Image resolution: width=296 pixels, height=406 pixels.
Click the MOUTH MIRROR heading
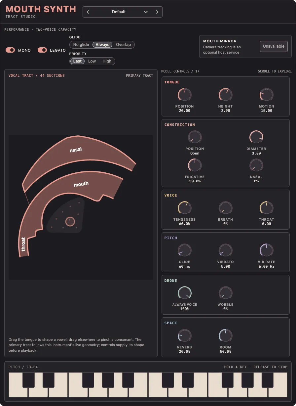pyautogui.click(x=220, y=41)
